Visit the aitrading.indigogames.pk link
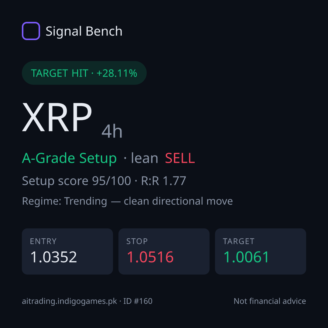Screen dimensions: 328x328 [70, 302]
